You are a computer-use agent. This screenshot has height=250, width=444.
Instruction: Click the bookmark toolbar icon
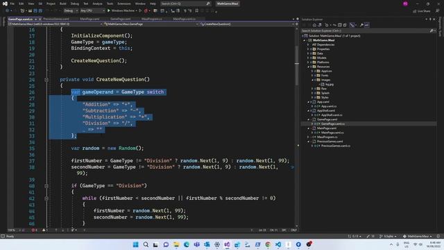(x=197, y=11)
